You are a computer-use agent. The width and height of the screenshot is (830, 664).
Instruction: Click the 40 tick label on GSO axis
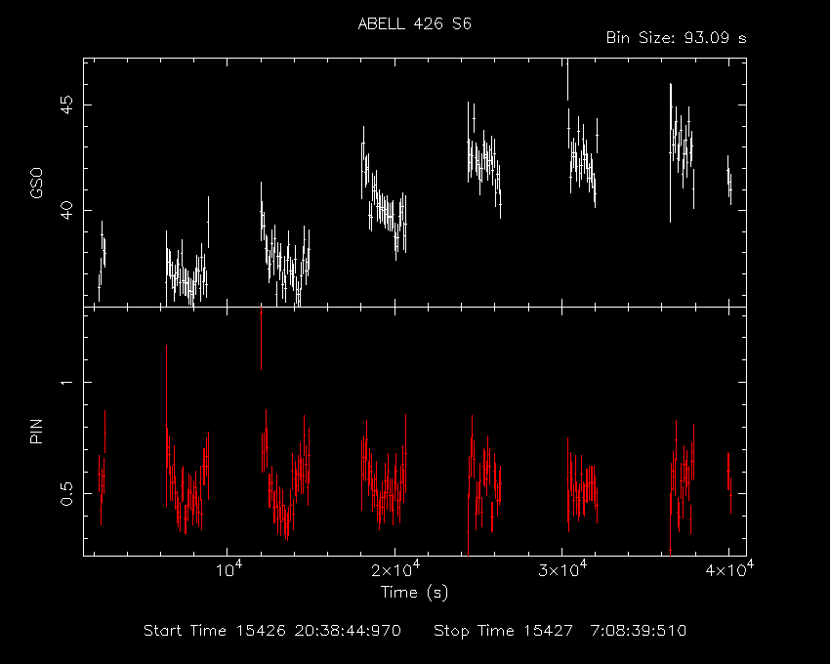[67, 210]
